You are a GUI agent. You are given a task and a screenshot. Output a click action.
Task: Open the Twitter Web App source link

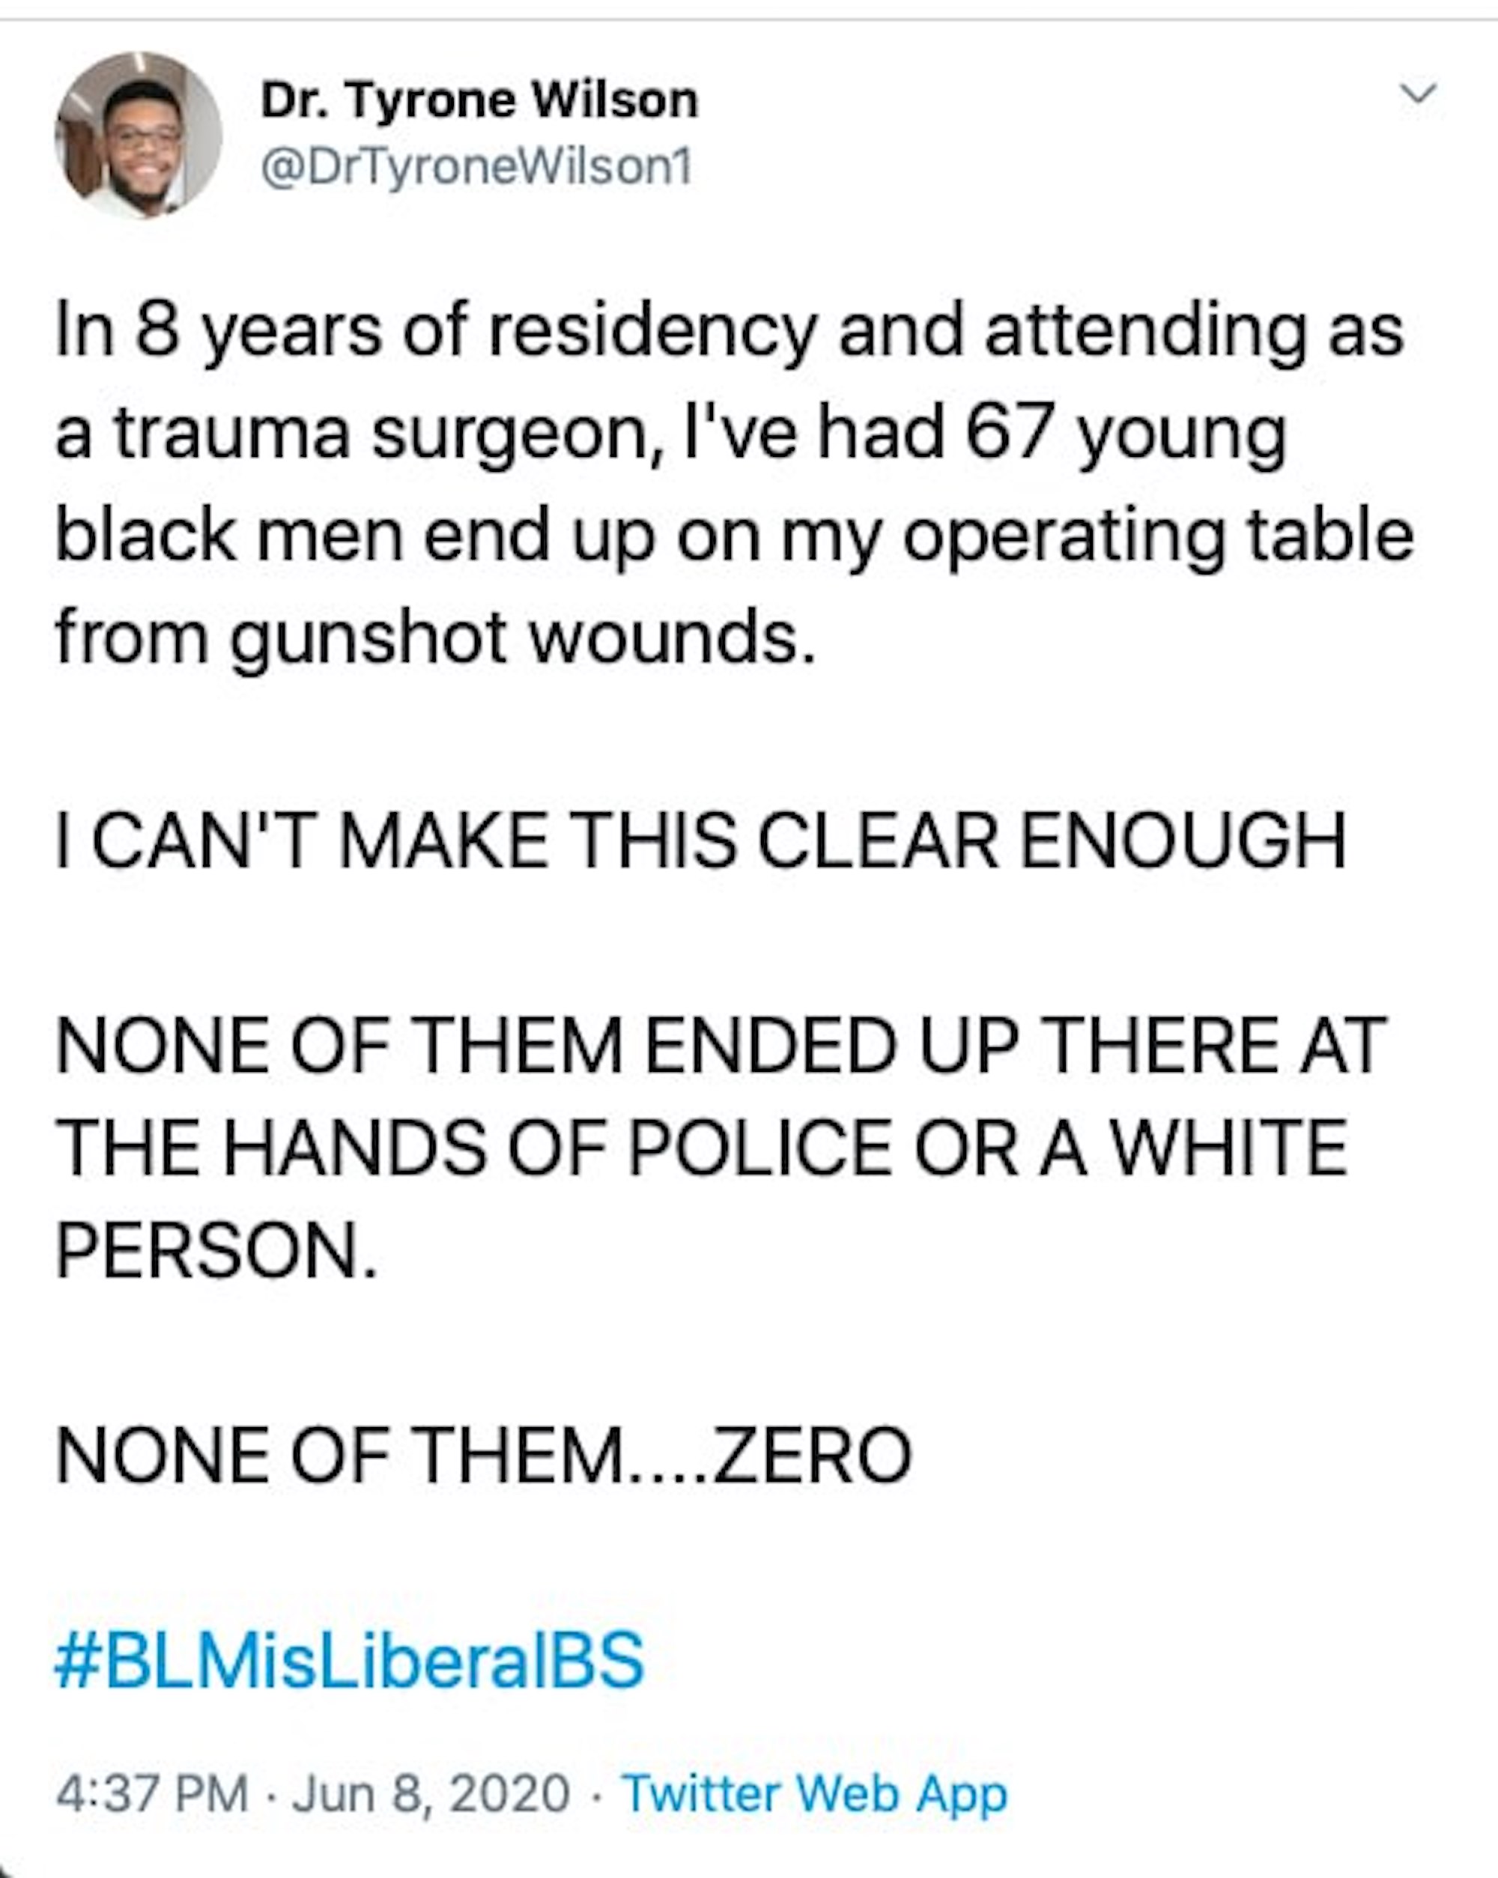816,1794
